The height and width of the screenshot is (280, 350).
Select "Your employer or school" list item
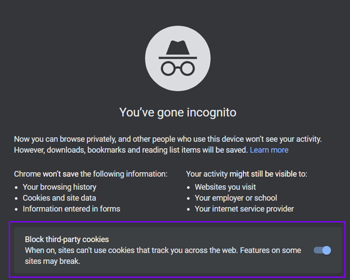pyautogui.click(x=236, y=198)
